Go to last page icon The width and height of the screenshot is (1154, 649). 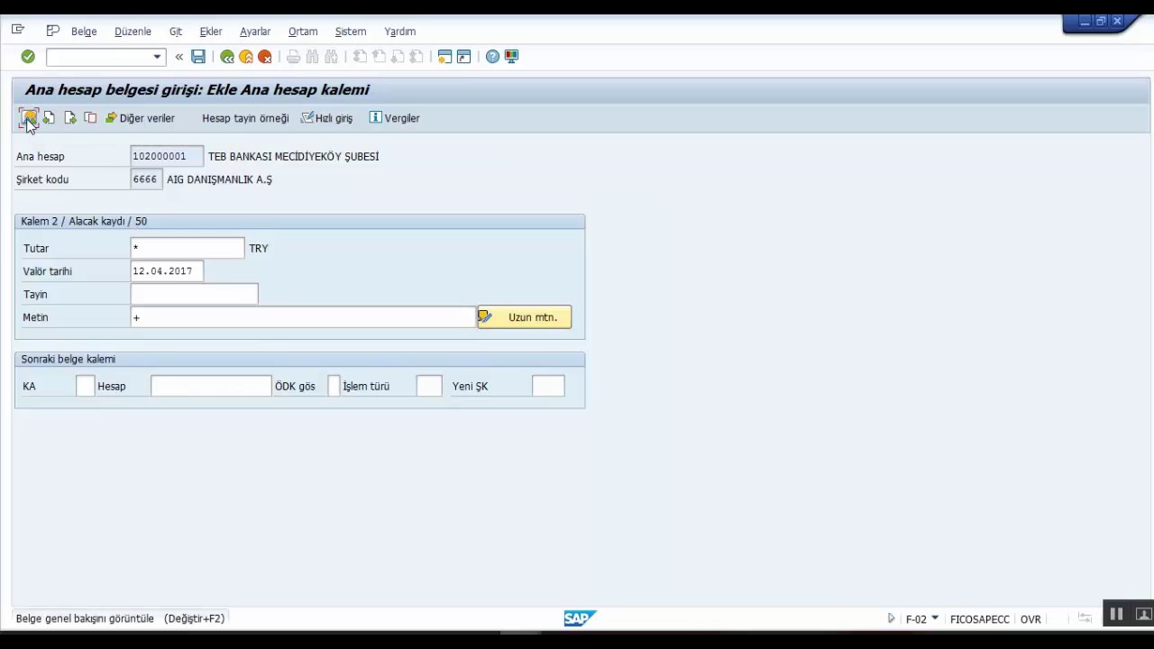(417, 57)
